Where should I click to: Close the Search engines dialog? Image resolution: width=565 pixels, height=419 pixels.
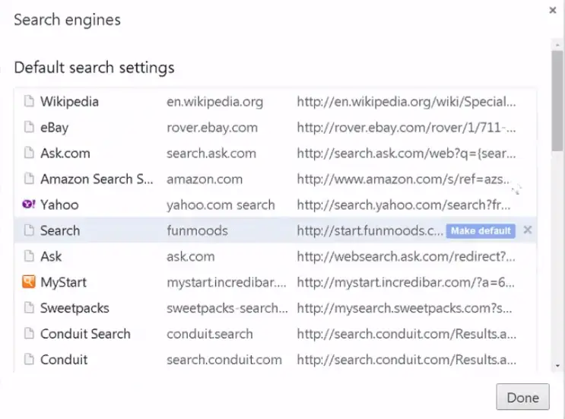(552, 11)
